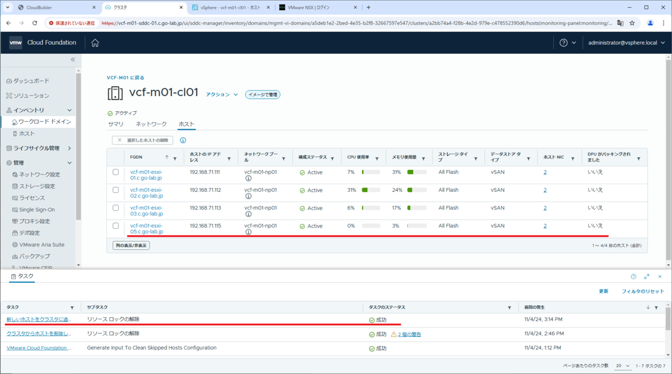Filter the memory usage column
This screenshot has width=672, height=374.
tap(423, 159)
